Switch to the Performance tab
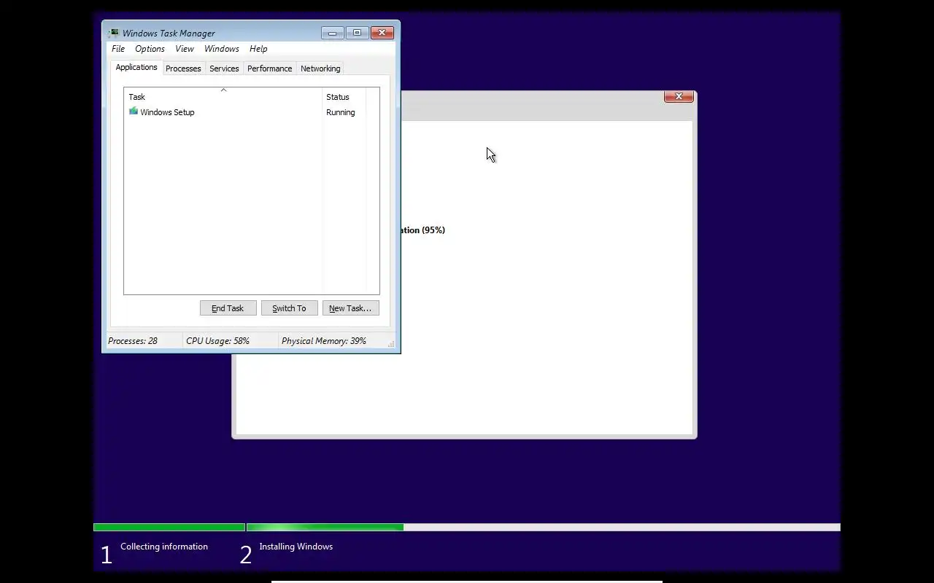934x583 pixels. click(269, 69)
